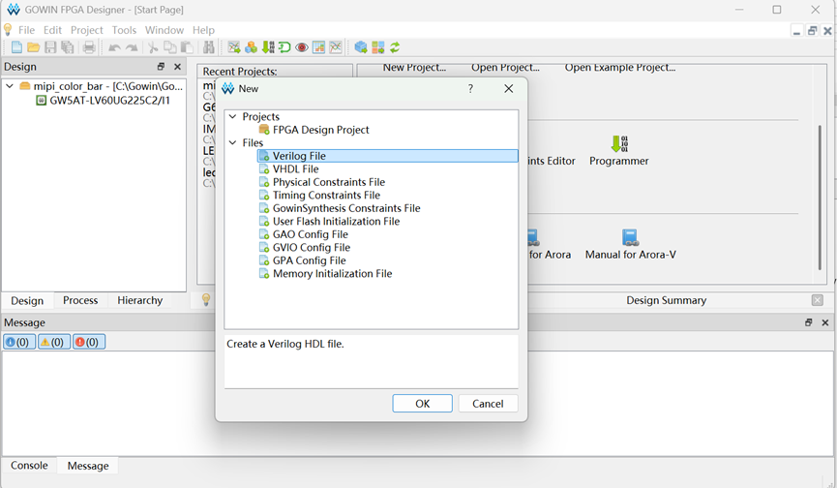837x488 pixels.
Task: Click the blue cube with arrow icon
Action: click(x=361, y=47)
